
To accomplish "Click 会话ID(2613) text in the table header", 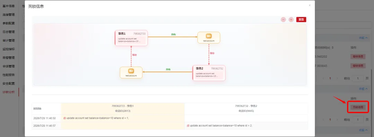I will pos(123,111).
